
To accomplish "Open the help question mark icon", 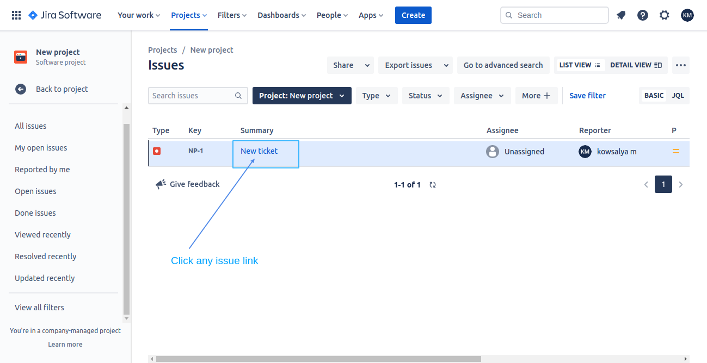I will coord(643,15).
